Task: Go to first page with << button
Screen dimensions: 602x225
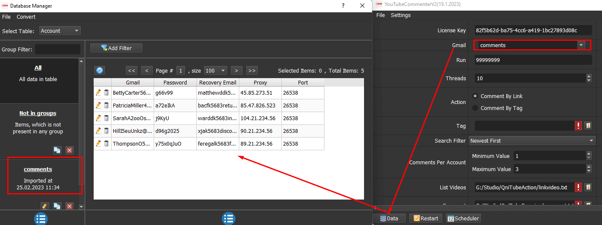Action: [x=132, y=70]
